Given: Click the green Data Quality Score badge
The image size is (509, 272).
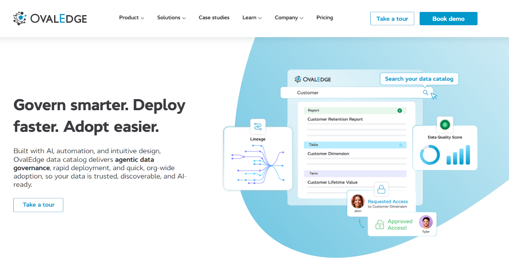Looking at the screenshot, I should 445,124.
